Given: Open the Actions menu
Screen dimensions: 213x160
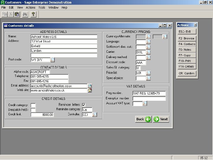Looking at the screenshot, I should pos(30,7).
